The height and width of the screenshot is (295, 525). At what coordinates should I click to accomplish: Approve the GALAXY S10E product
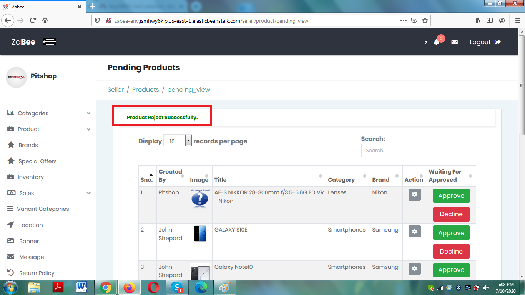451,233
